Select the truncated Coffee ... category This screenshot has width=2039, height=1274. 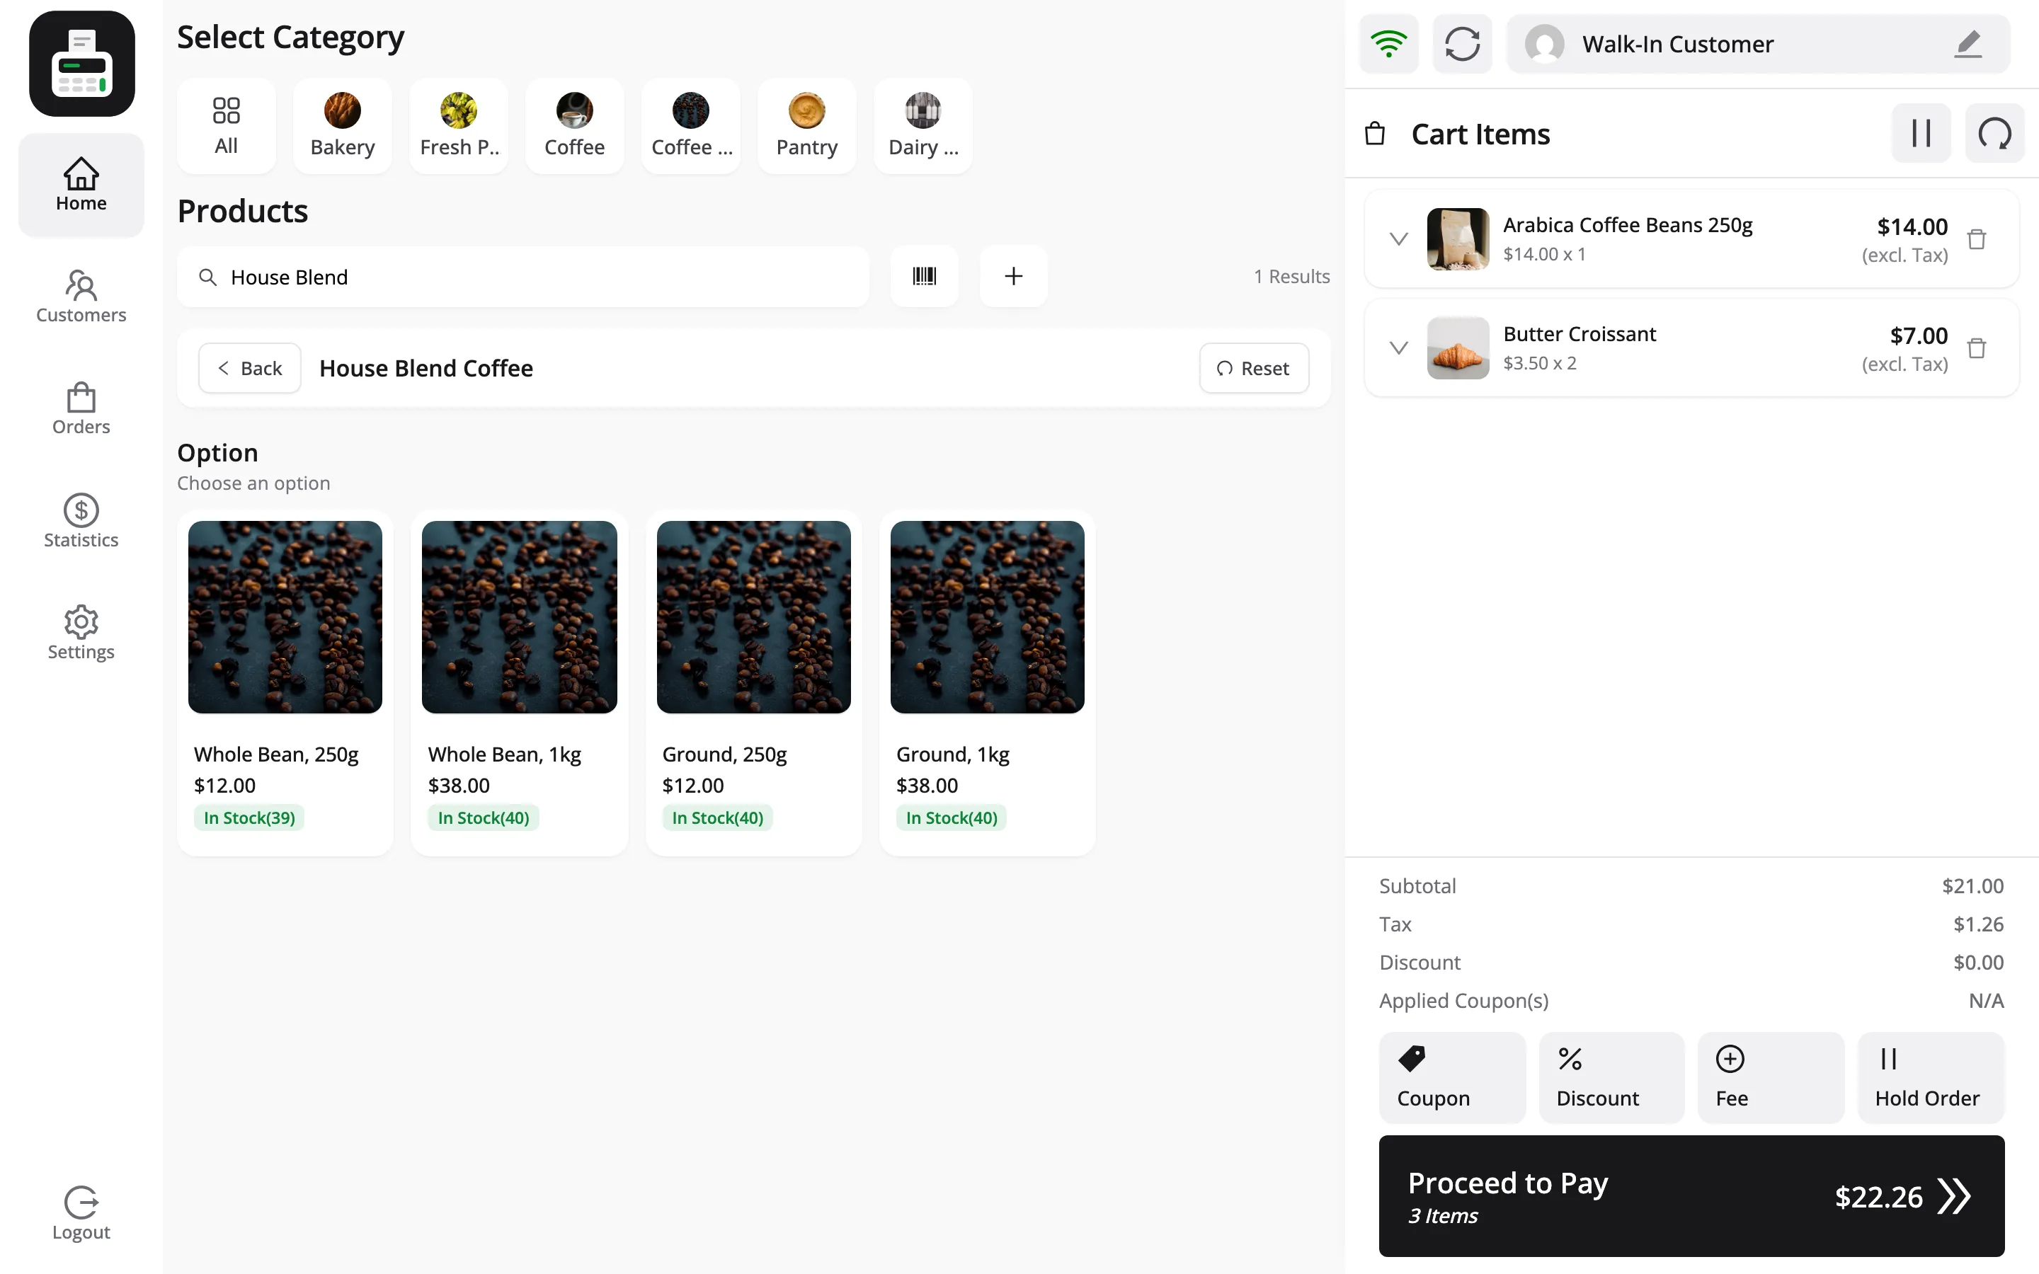point(691,127)
